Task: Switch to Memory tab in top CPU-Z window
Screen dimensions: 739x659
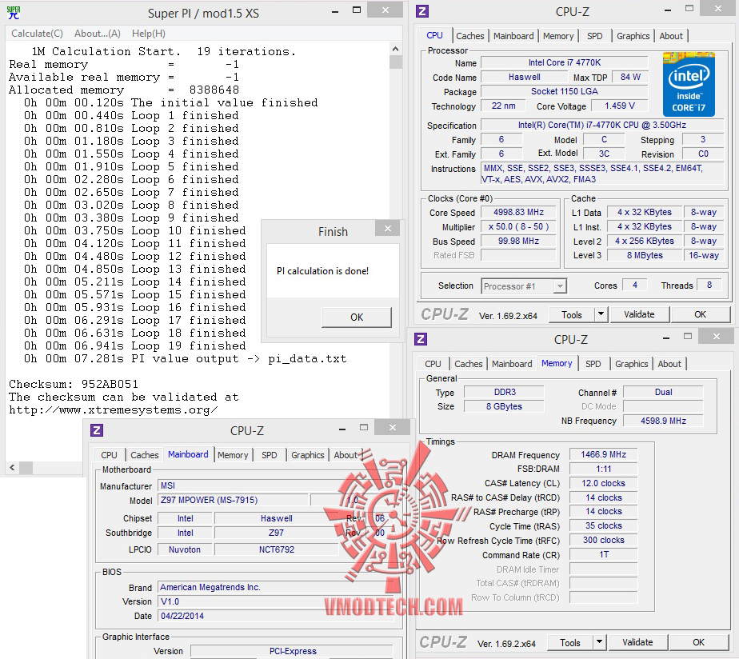Action: (558, 36)
